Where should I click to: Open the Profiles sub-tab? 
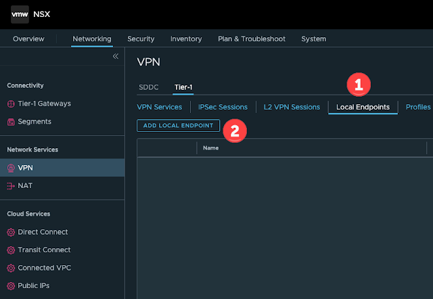[418, 107]
